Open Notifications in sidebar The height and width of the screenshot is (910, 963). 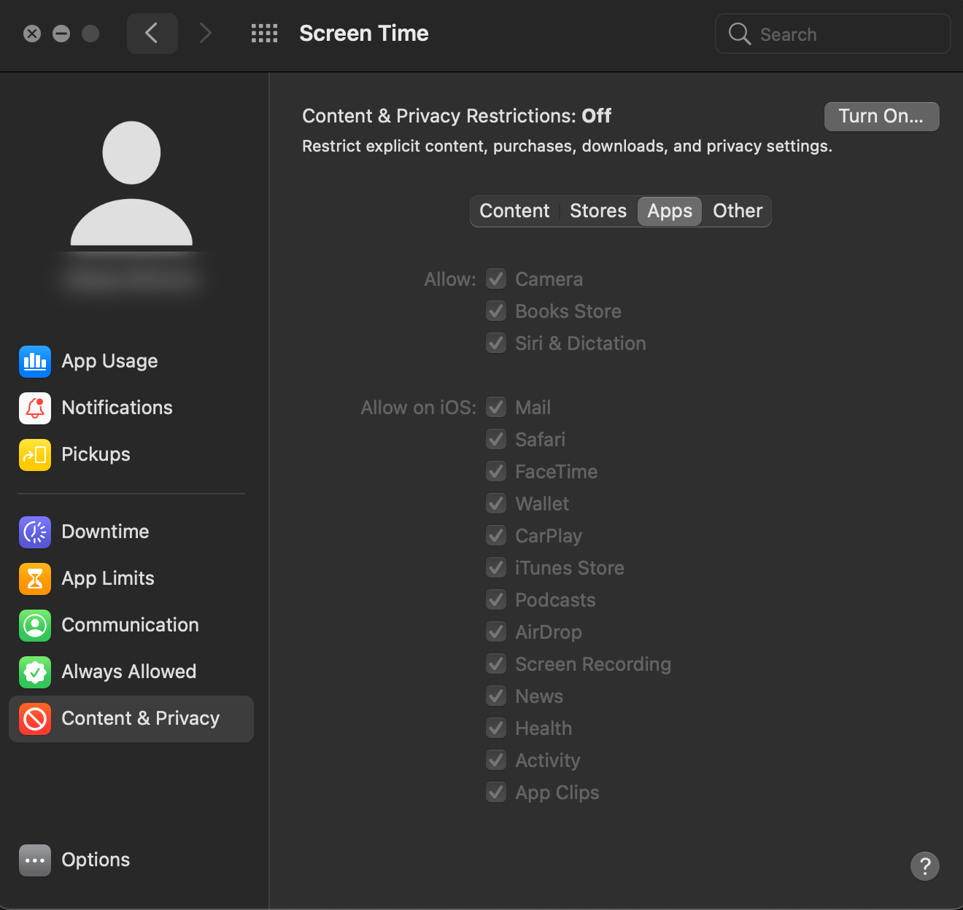pyautogui.click(x=131, y=408)
